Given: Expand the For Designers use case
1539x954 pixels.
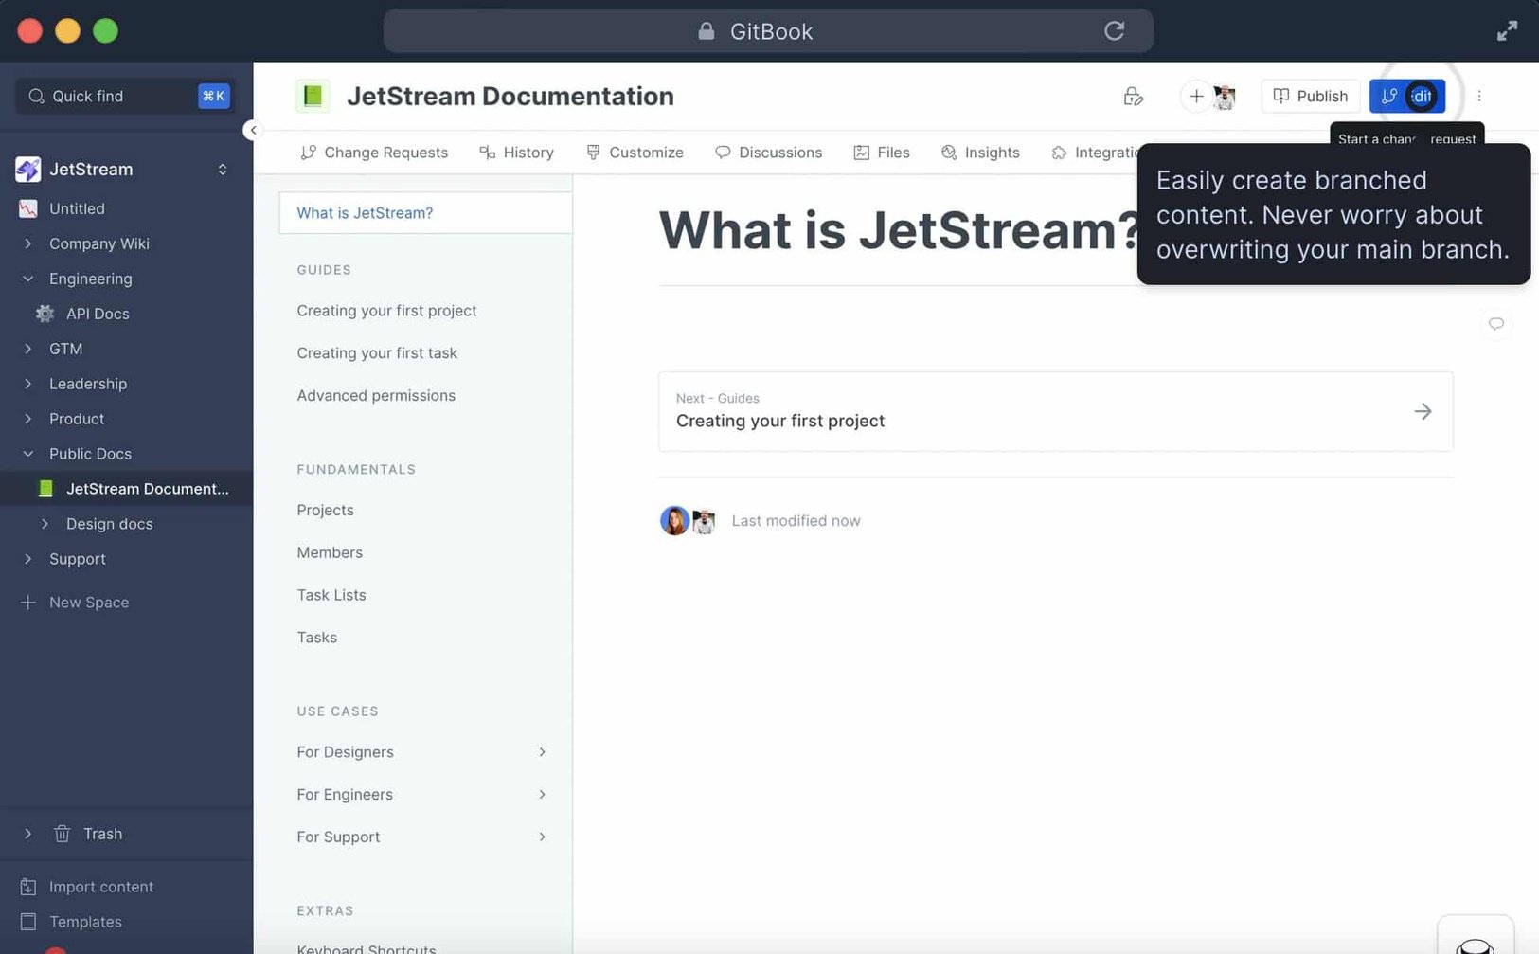Looking at the screenshot, I should pos(542,752).
